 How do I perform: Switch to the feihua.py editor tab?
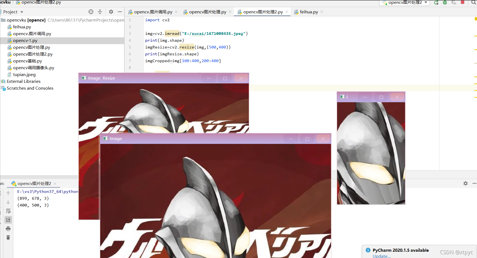pos(309,12)
